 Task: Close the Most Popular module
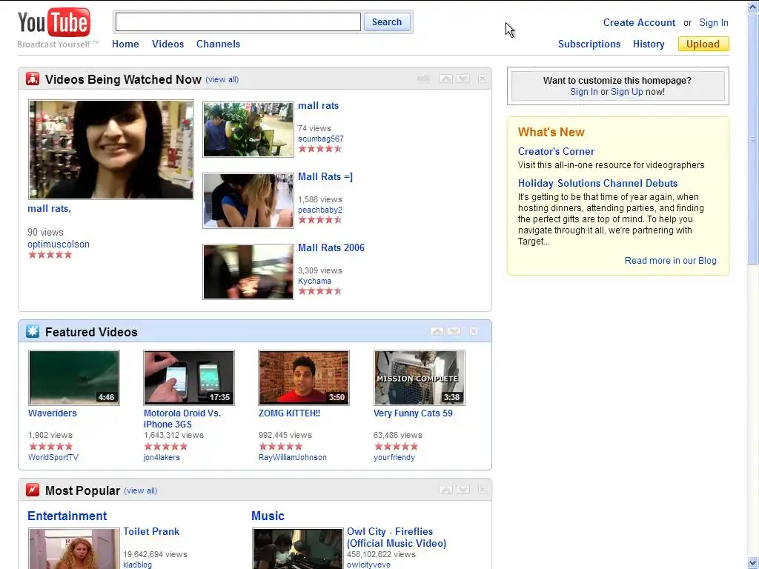point(482,490)
